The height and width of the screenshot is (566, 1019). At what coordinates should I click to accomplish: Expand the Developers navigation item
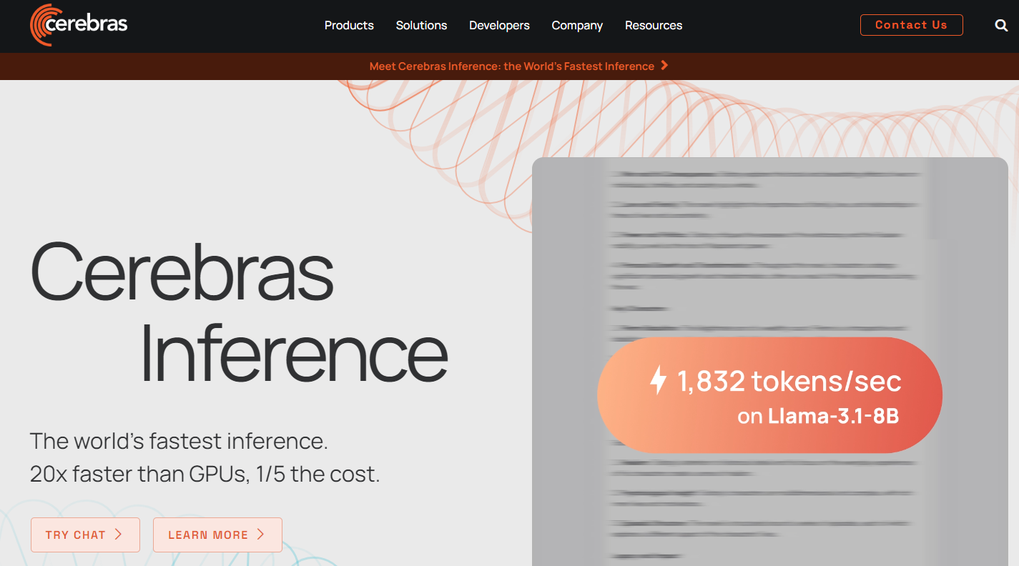[x=499, y=25]
